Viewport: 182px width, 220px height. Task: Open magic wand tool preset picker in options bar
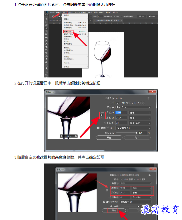tap(53, 16)
